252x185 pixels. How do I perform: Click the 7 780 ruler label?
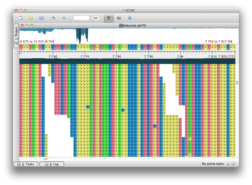pyautogui.click(x=117, y=56)
